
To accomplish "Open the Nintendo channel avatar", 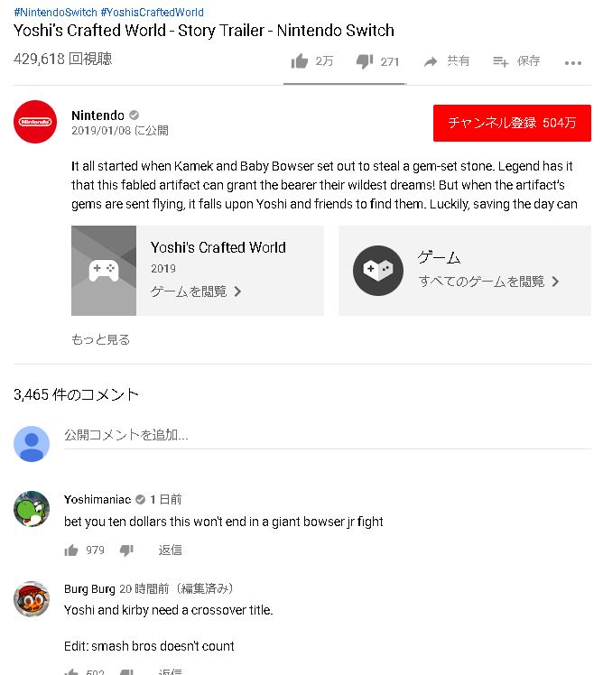I will point(35,122).
